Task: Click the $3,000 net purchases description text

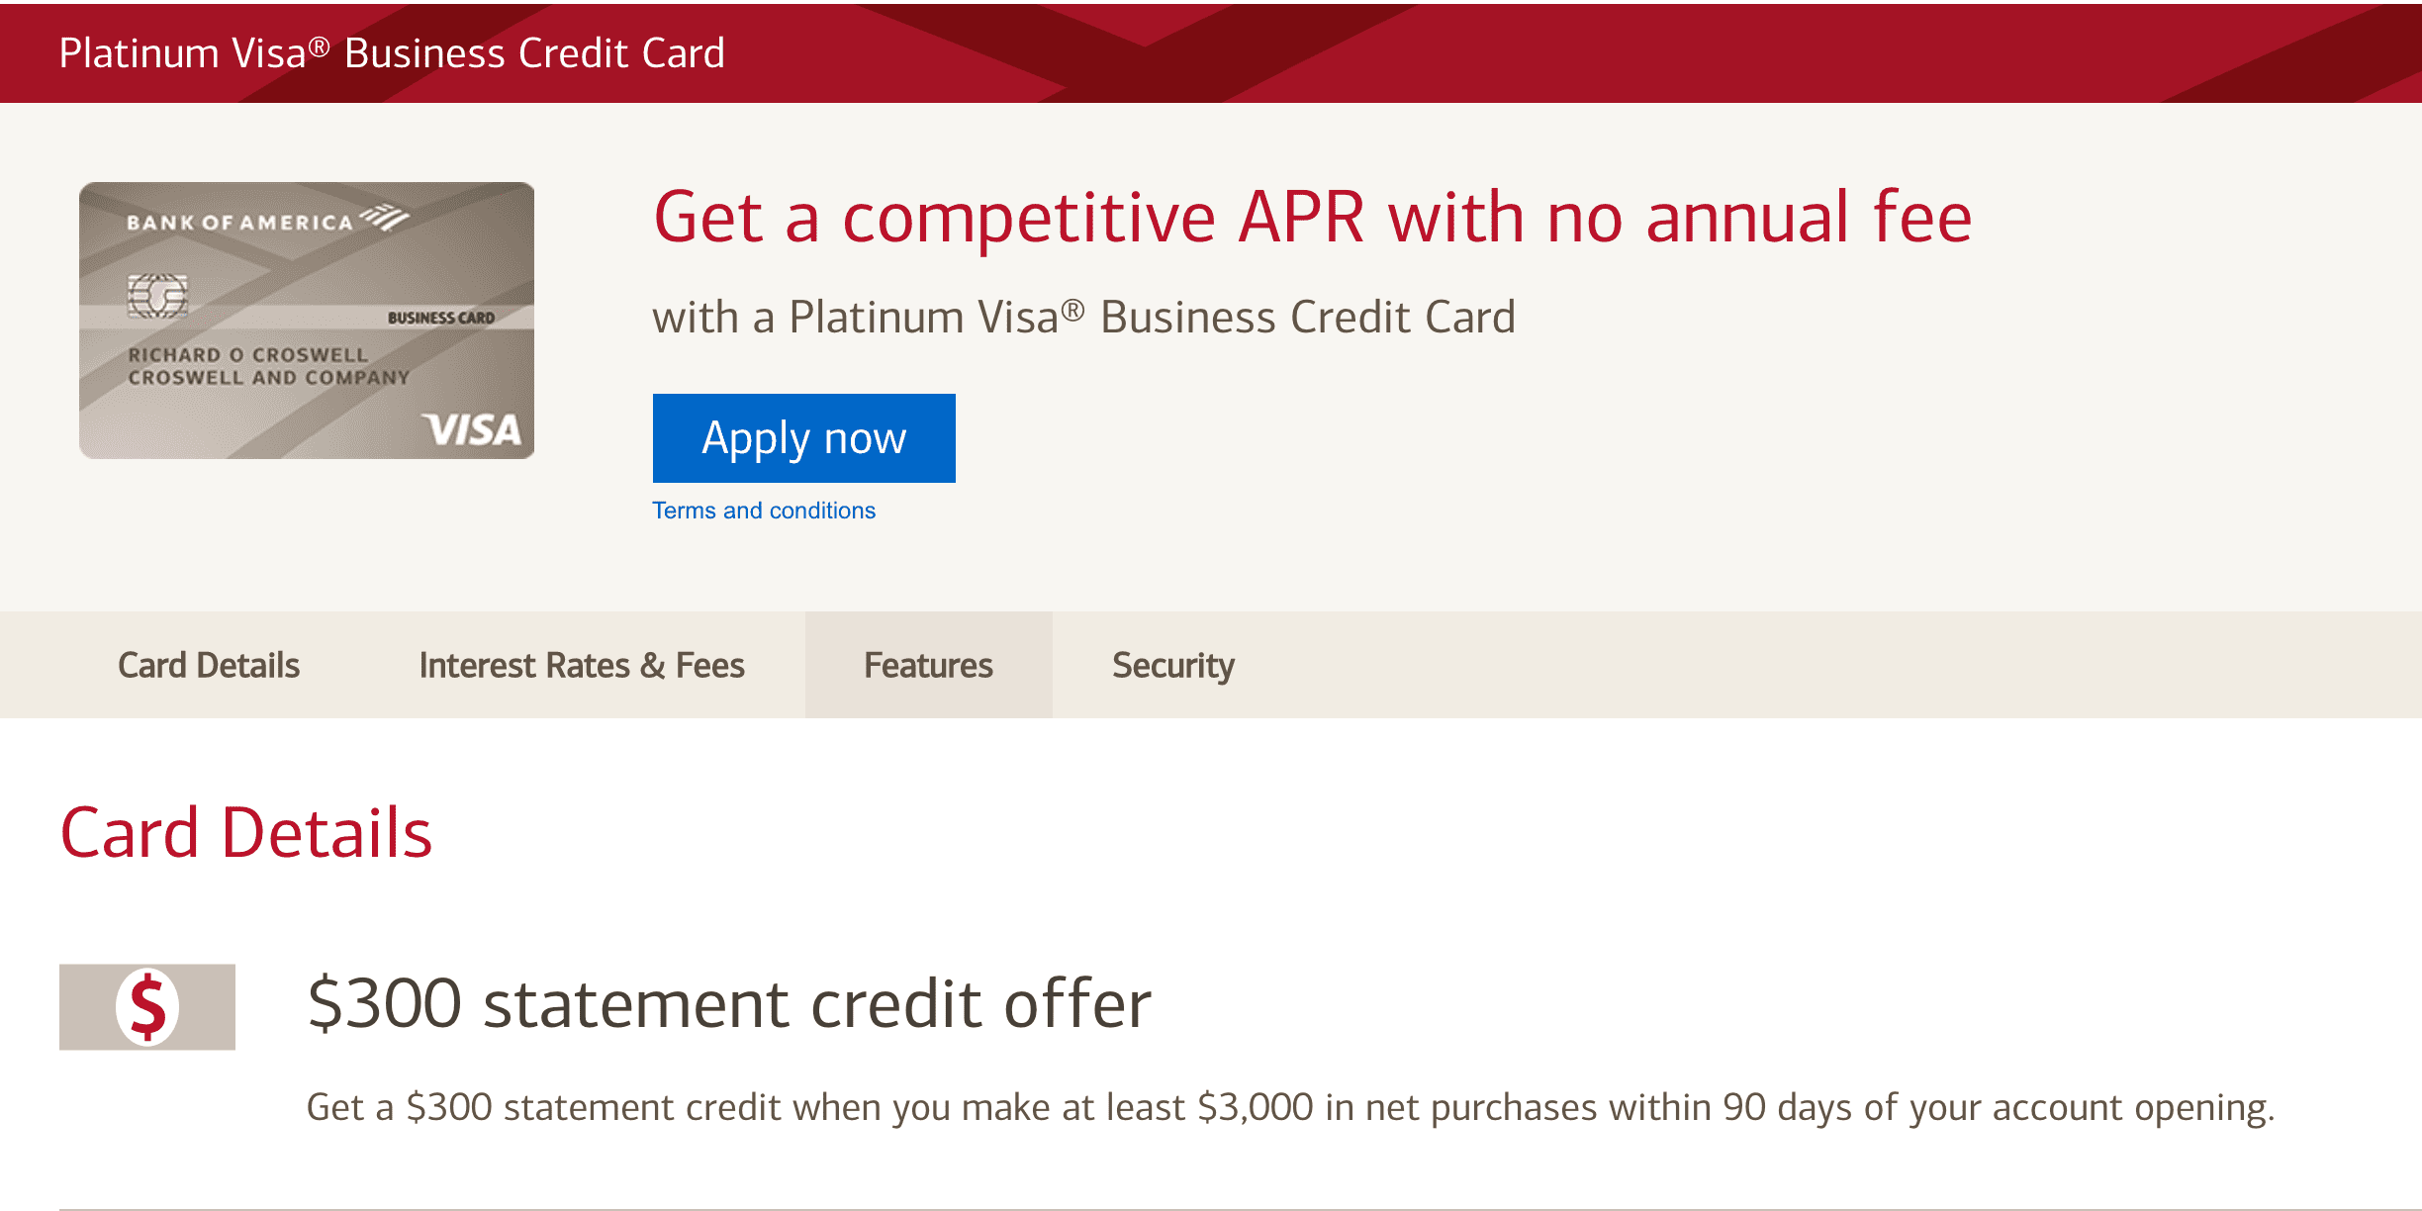Action: tap(1290, 1107)
